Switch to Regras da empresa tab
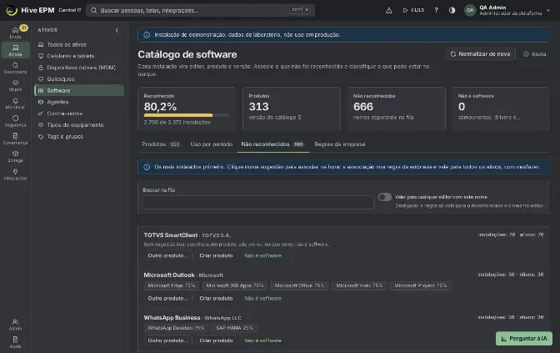Viewport: 560px width, 353px height. coord(340,144)
